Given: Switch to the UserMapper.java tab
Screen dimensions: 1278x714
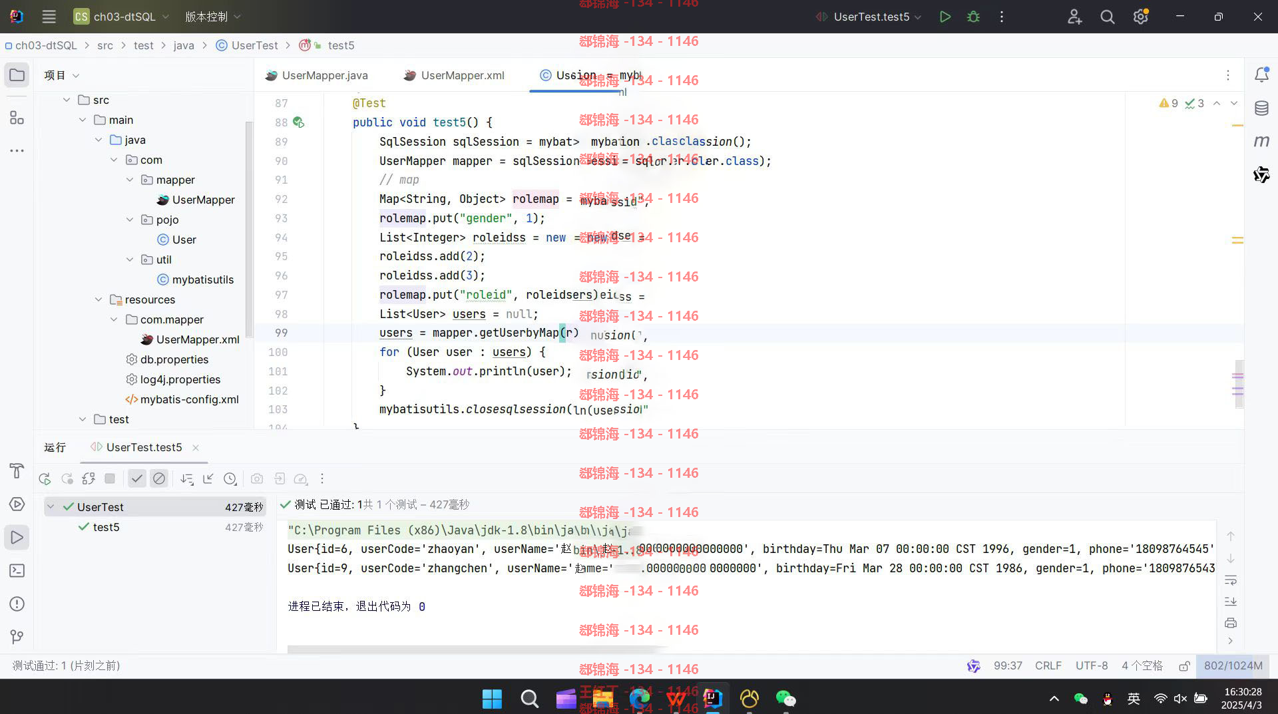Looking at the screenshot, I should pos(317,75).
